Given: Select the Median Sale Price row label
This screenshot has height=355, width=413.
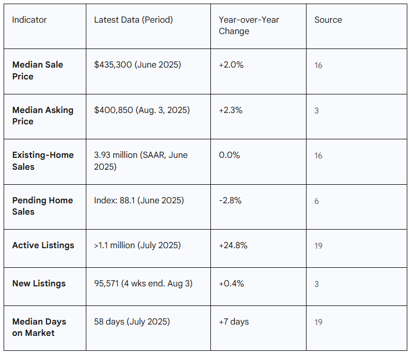Looking at the screenshot, I should tap(38, 71).
